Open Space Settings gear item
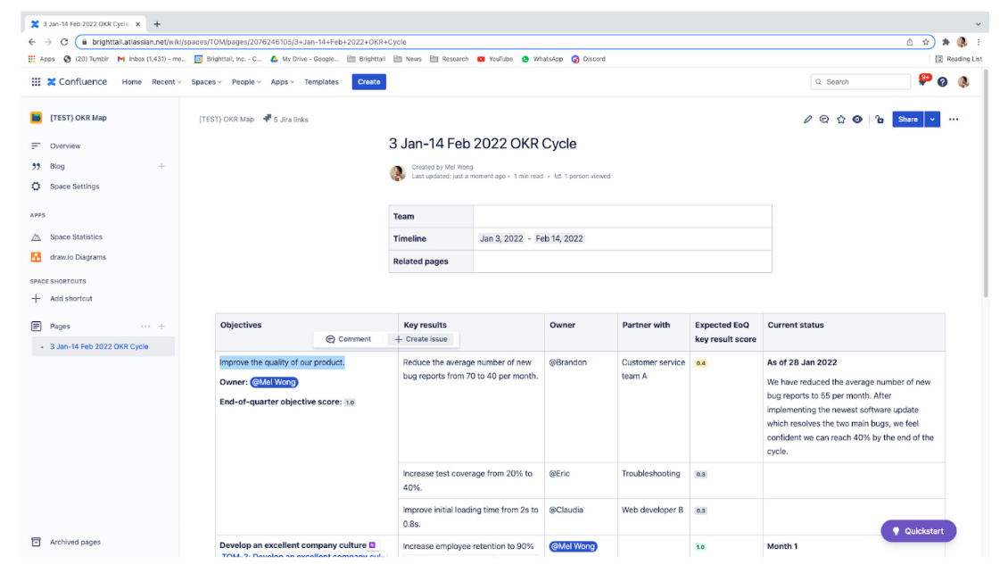 (x=75, y=187)
